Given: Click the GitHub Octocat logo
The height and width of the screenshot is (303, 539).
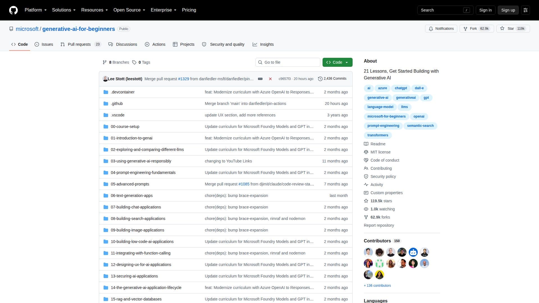Looking at the screenshot, I should (13, 10).
